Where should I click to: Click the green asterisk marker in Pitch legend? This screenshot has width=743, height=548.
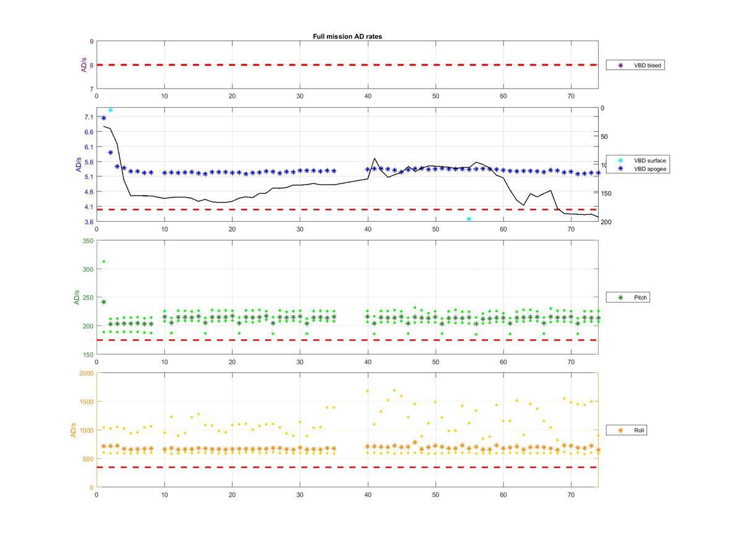pyautogui.click(x=620, y=298)
